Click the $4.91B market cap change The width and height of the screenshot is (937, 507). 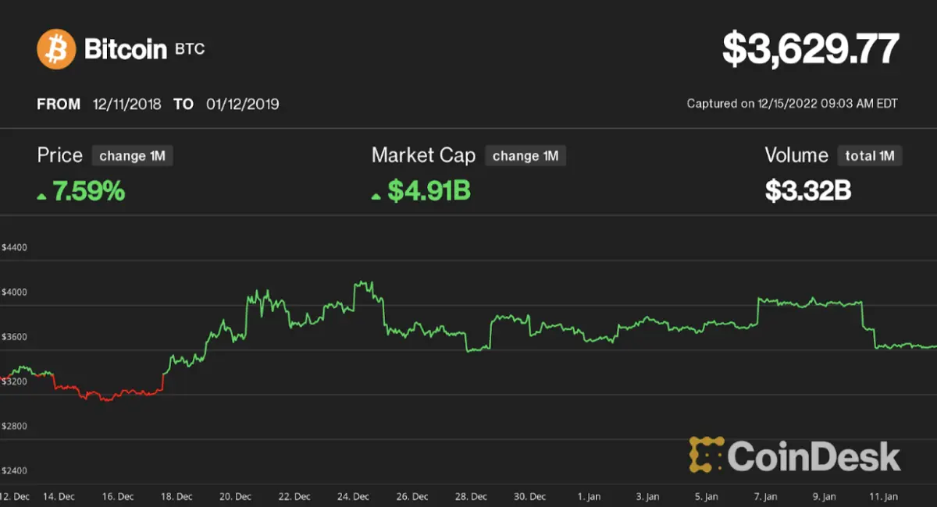[x=429, y=191]
